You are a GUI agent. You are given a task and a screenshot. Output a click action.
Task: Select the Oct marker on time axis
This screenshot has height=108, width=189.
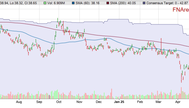point(59,102)
